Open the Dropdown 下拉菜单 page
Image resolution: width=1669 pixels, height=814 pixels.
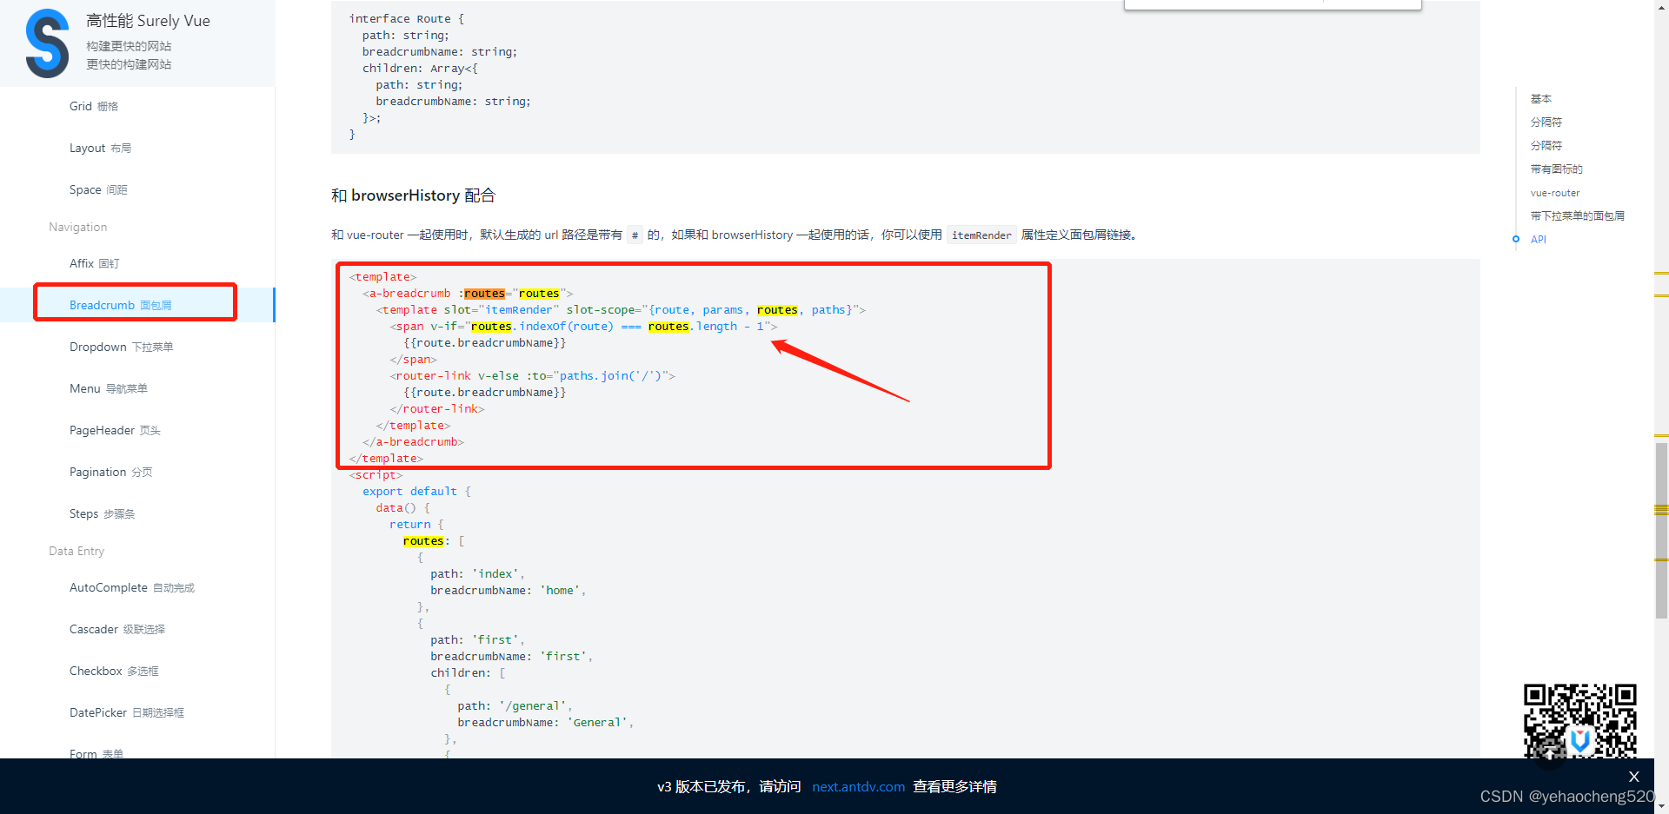(x=121, y=347)
